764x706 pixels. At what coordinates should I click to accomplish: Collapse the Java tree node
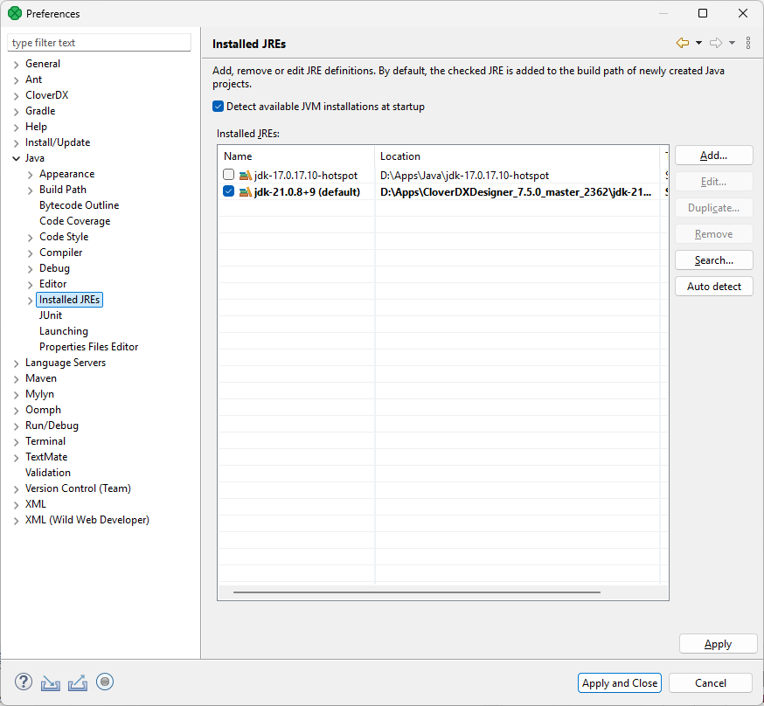coord(16,158)
